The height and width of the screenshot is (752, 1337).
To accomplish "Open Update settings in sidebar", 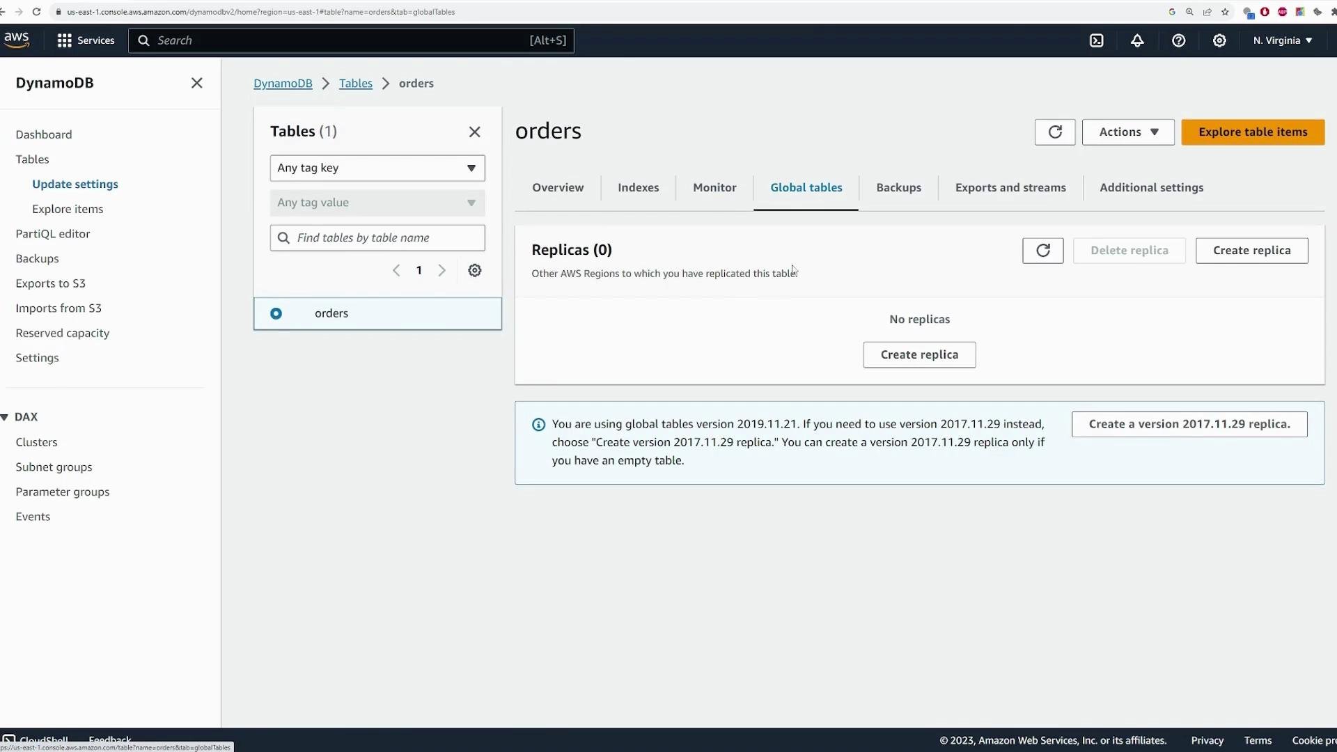I will tap(75, 185).
